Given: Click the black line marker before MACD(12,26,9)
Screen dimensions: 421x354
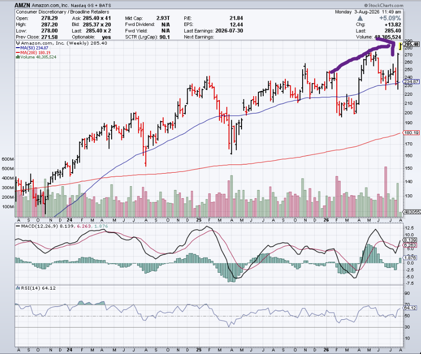Looking at the screenshot, I should coord(18,226).
